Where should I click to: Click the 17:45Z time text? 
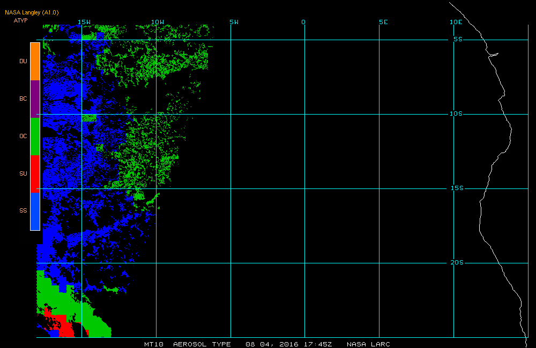(x=318, y=344)
